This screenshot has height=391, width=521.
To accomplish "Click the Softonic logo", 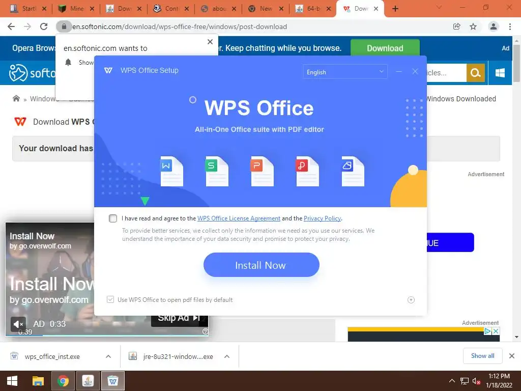I will pyautogui.click(x=32, y=73).
